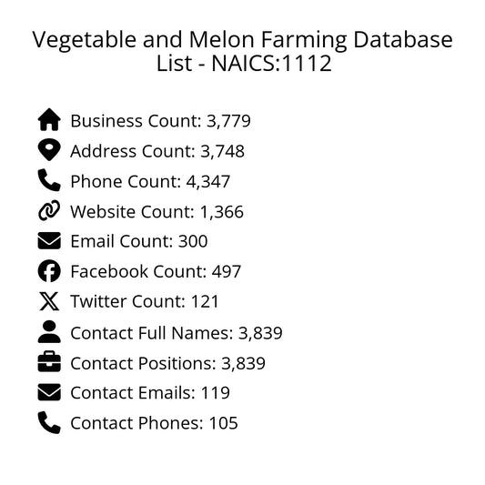Click the Contact Phones: 105 text
485x485 pixels.
pyautogui.click(x=154, y=423)
